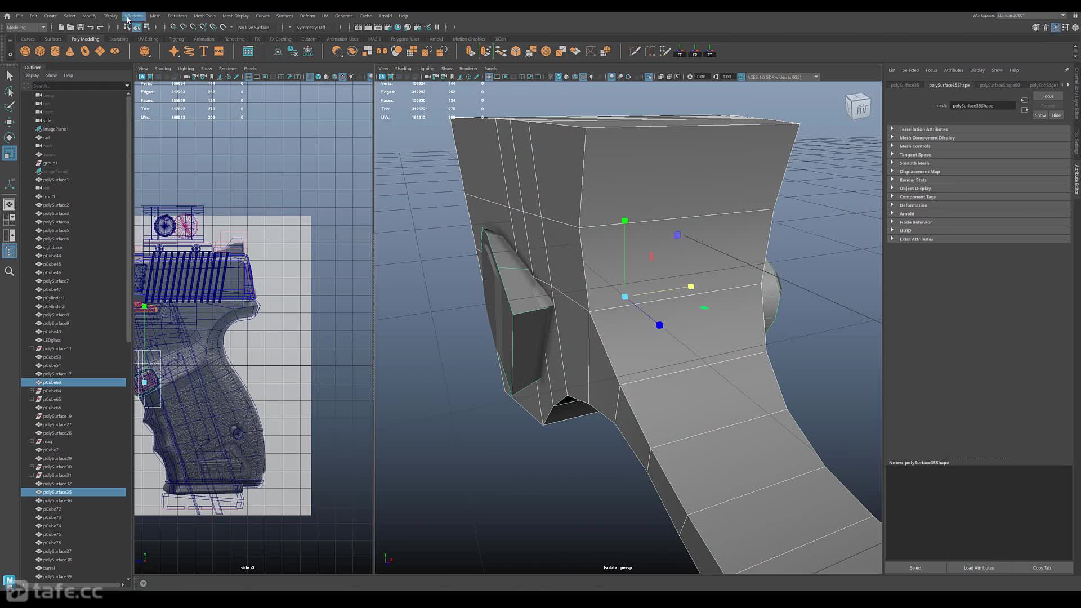1081x608 pixels.
Task: Click the toolbox magnifier search icon
Action: [9, 271]
